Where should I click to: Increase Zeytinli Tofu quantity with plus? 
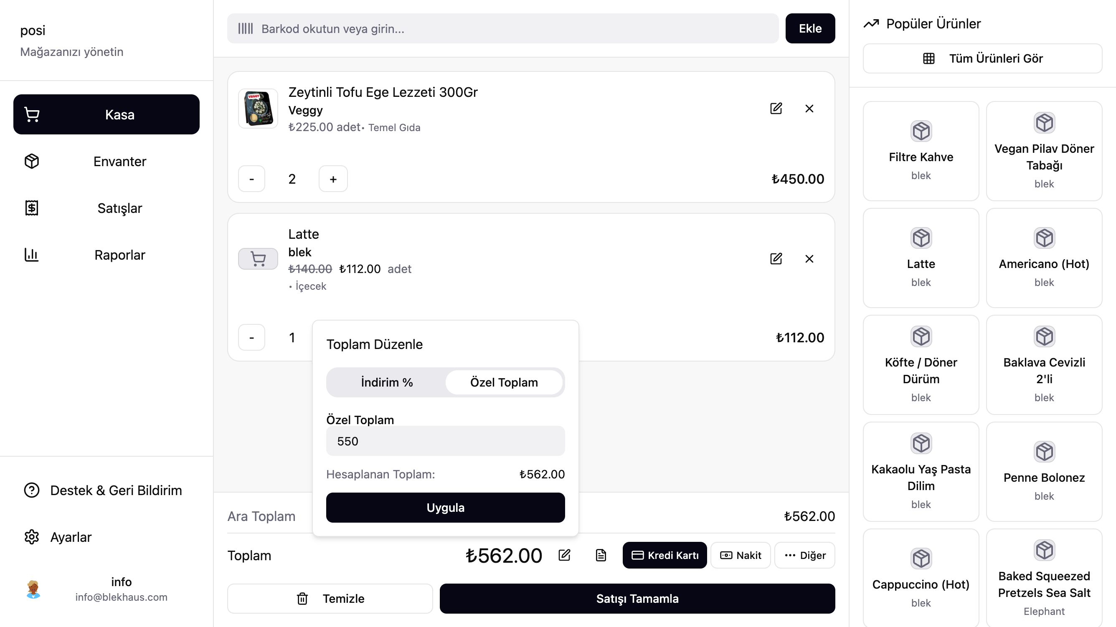(333, 179)
